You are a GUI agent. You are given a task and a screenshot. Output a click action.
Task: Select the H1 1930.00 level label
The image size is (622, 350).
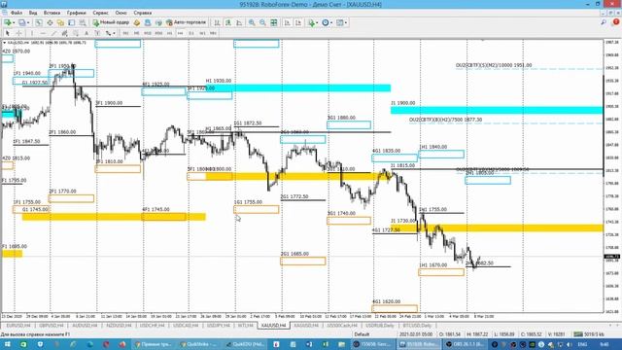pos(219,81)
